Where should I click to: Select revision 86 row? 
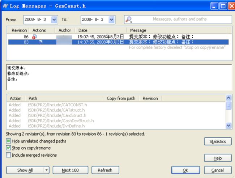tap(118, 37)
